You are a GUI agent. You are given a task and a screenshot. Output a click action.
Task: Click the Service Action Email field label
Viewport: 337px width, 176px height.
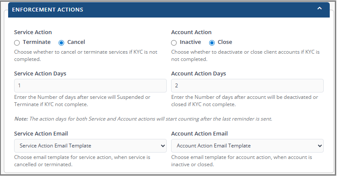point(41,133)
